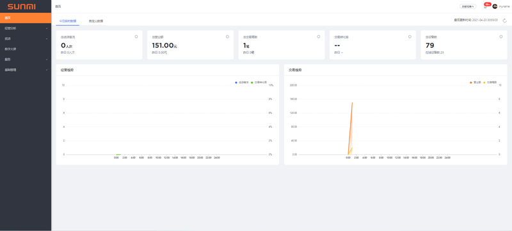Click the info icon on the 79 devices card

[x=501, y=37]
